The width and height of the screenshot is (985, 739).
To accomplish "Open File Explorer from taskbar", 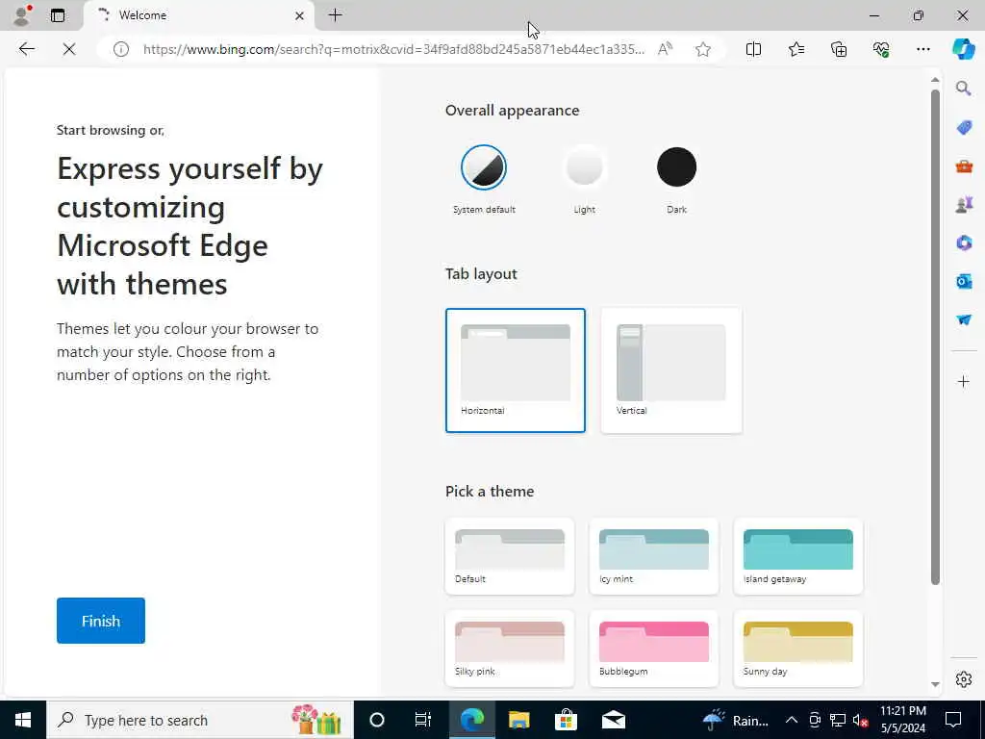I will (x=518, y=720).
